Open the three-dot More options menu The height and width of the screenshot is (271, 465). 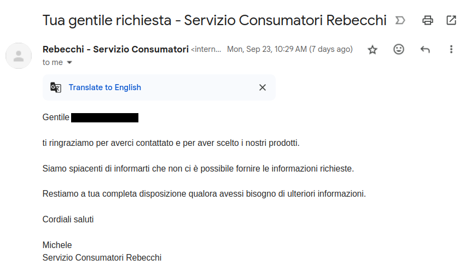[451, 50]
